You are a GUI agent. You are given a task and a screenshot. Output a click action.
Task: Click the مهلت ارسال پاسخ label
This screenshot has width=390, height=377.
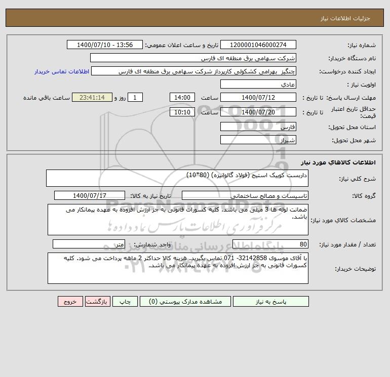click(x=351, y=98)
